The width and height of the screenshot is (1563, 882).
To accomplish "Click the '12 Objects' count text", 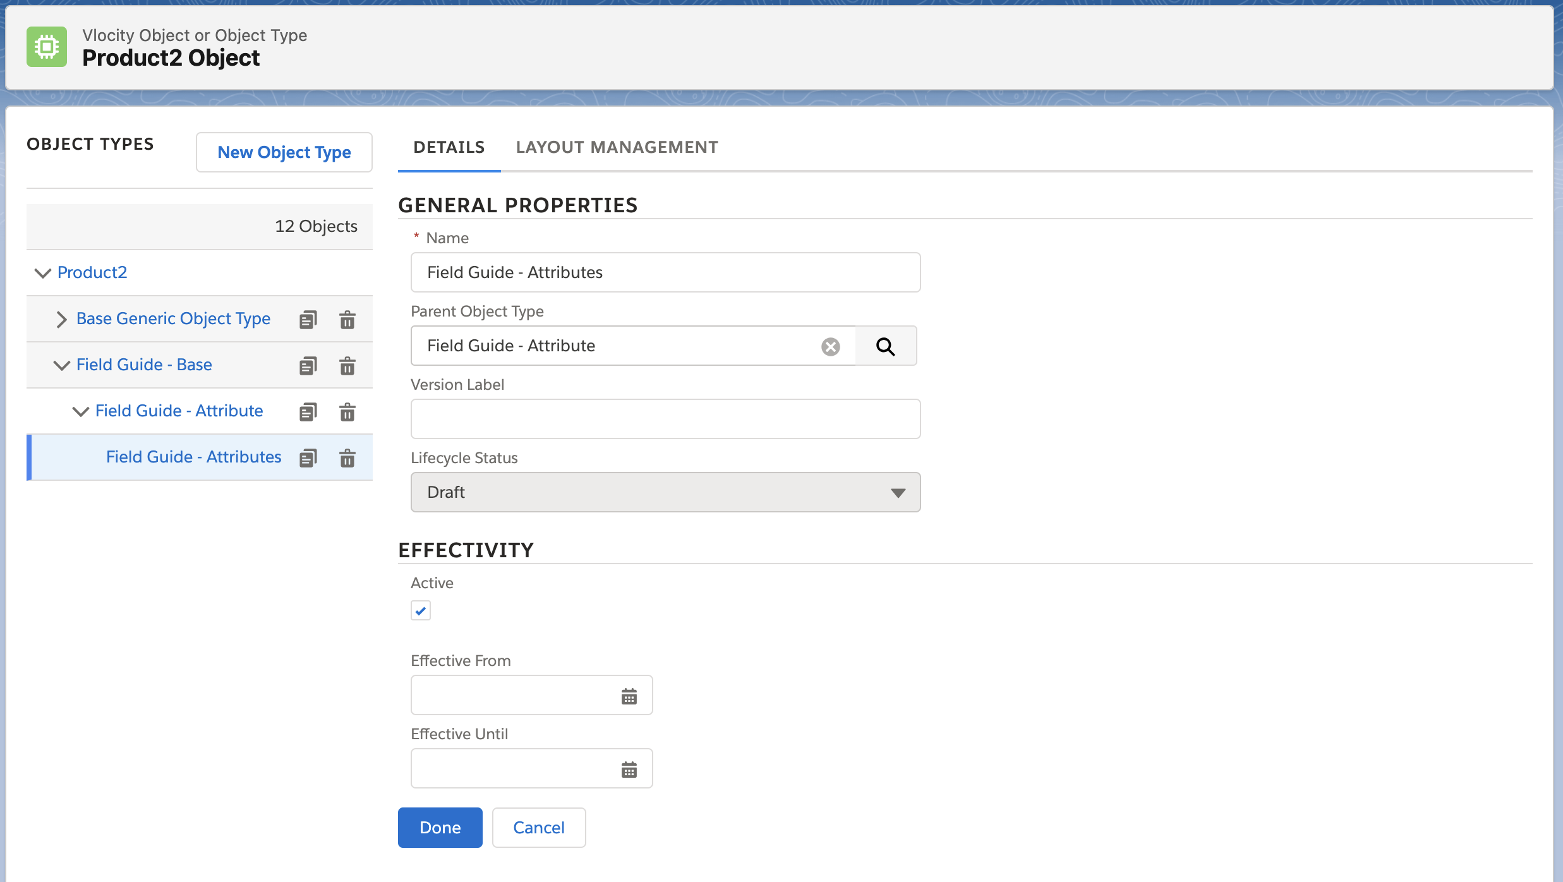I will tap(316, 226).
